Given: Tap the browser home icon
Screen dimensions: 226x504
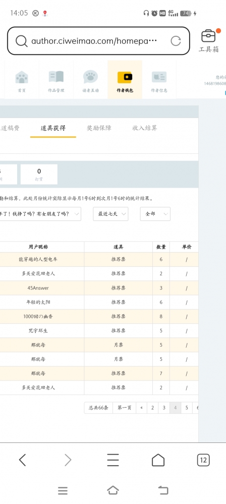Looking at the screenshot, I should tap(158, 460).
